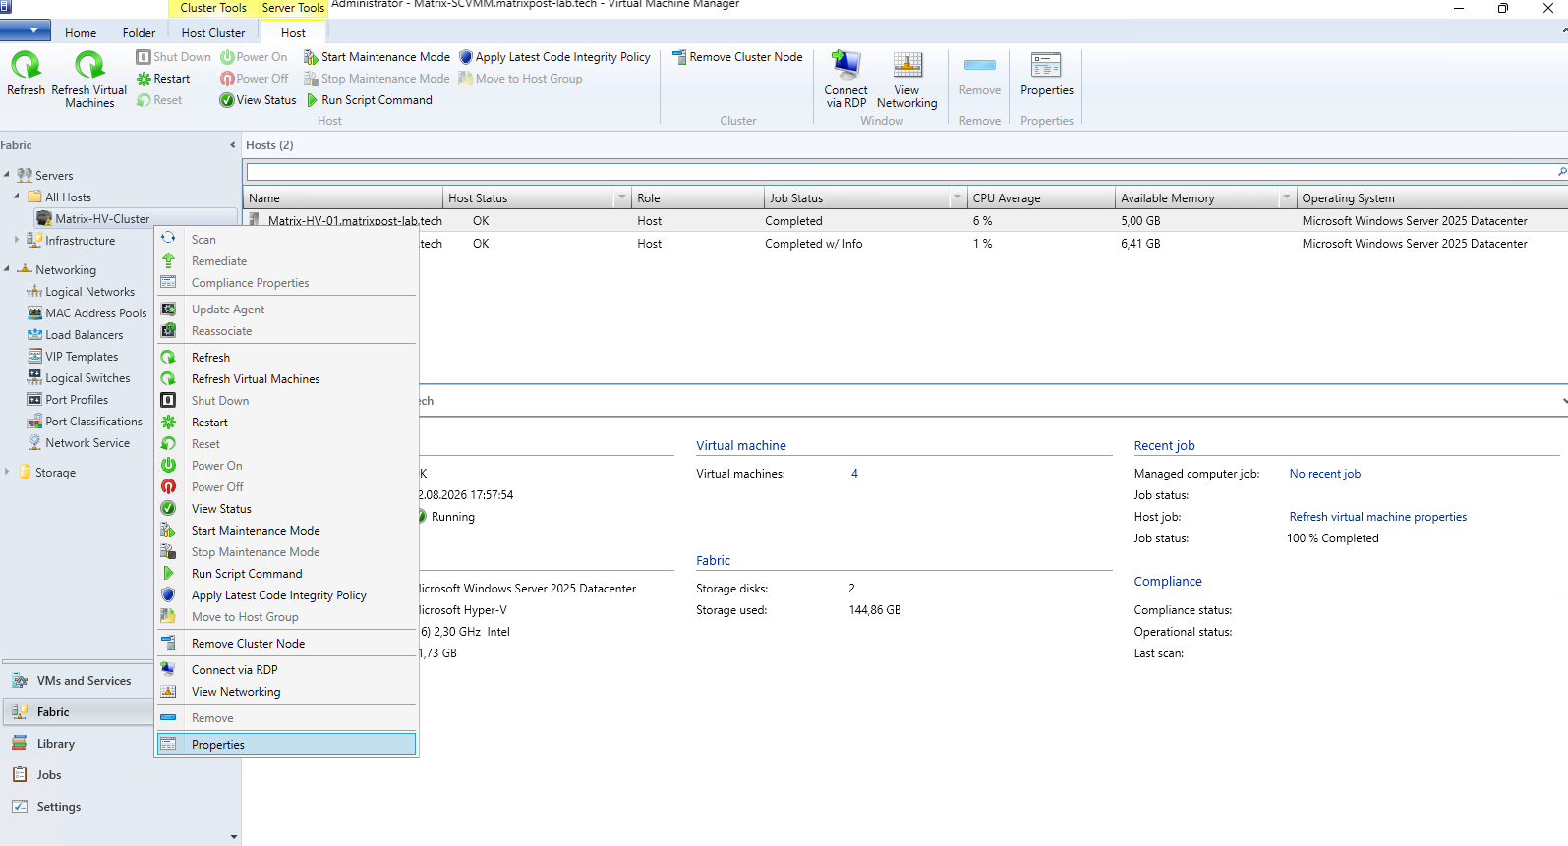Open Connect via RDP from ribbon
1568x846 pixels.
click(x=845, y=79)
